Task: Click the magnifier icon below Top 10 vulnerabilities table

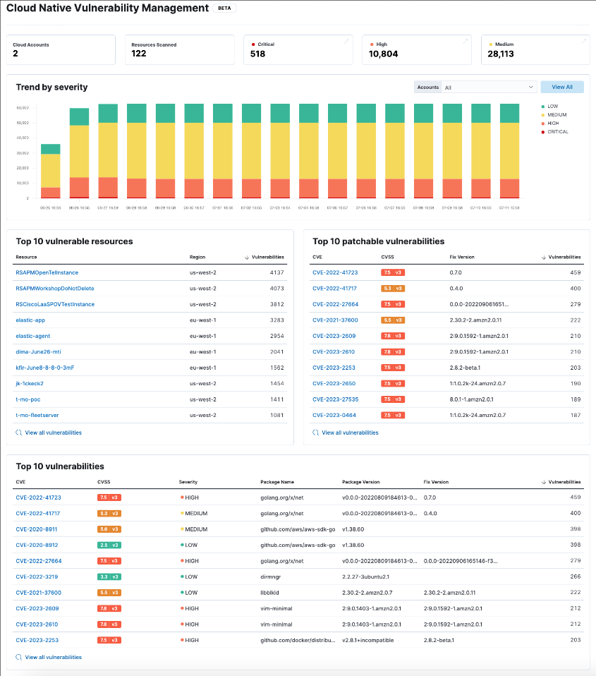Action: tap(18, 657)
